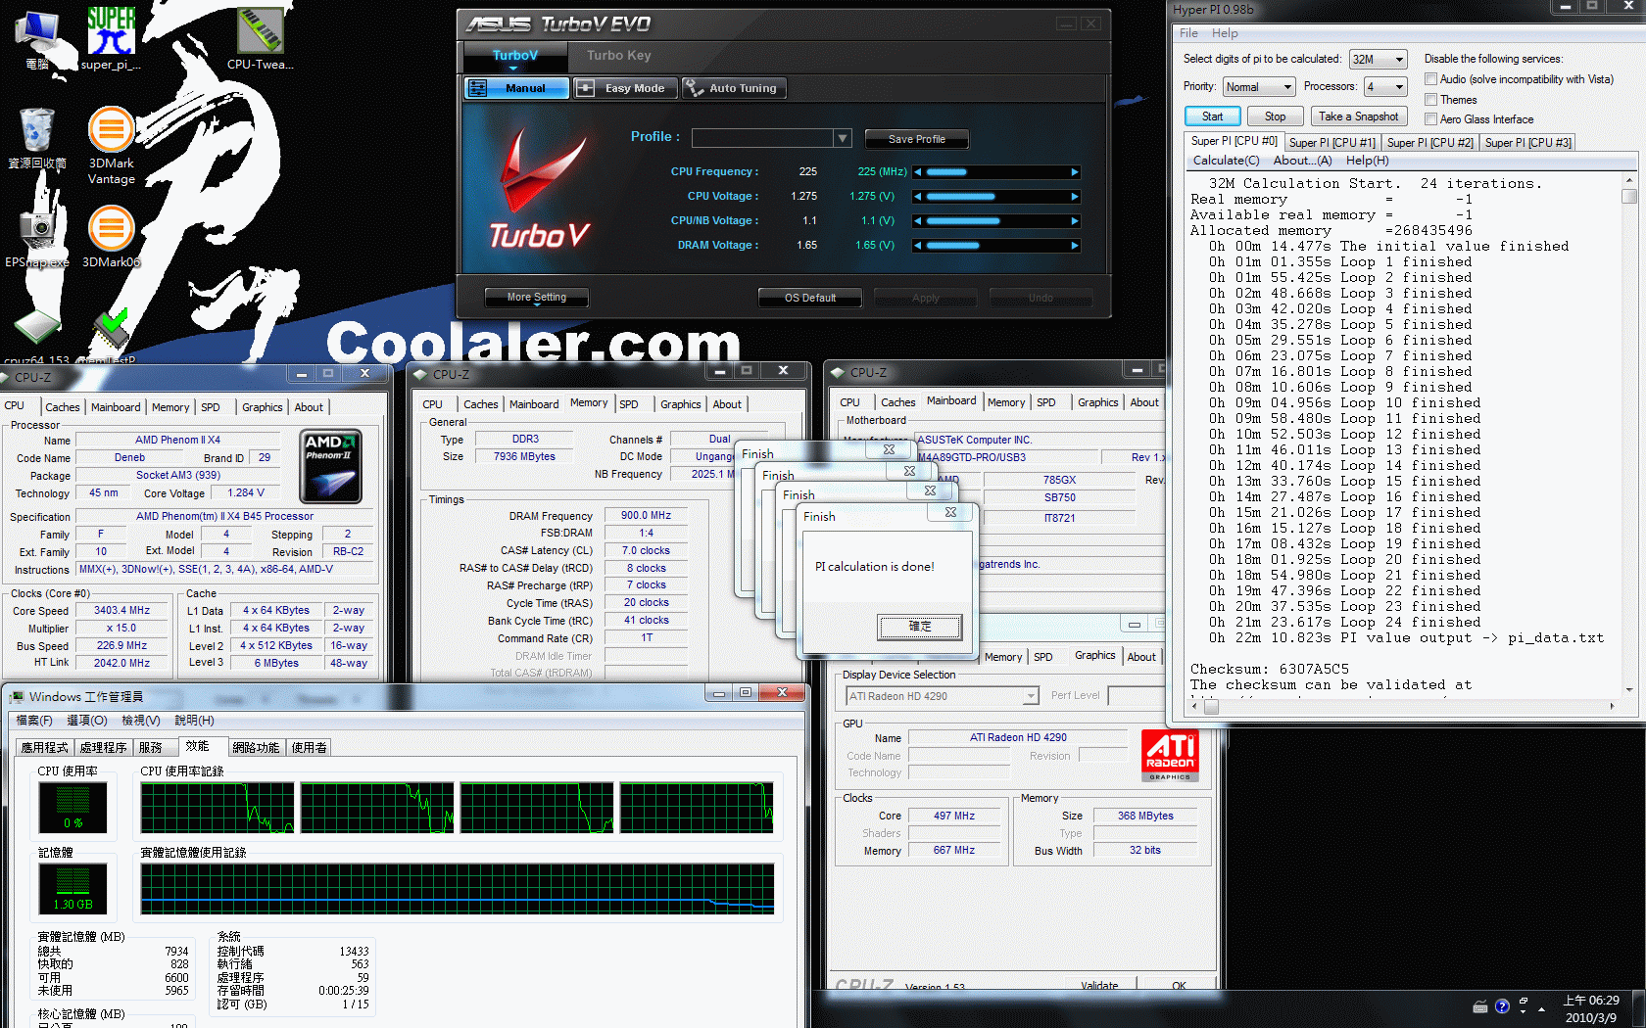Open the pi digits 32M dropdown
Image resolution: width=1646 pixels, height=1028 pixels.
point(1379,60)
